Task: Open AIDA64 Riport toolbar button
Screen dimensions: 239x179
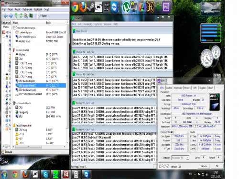Action: point(42,16)
